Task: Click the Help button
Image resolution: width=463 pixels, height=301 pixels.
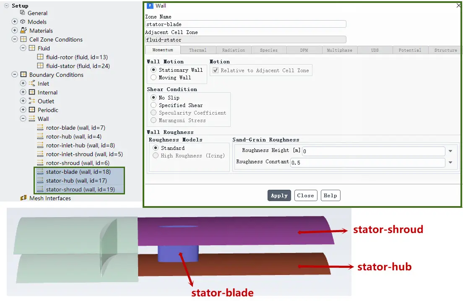Action: point(330,196)
